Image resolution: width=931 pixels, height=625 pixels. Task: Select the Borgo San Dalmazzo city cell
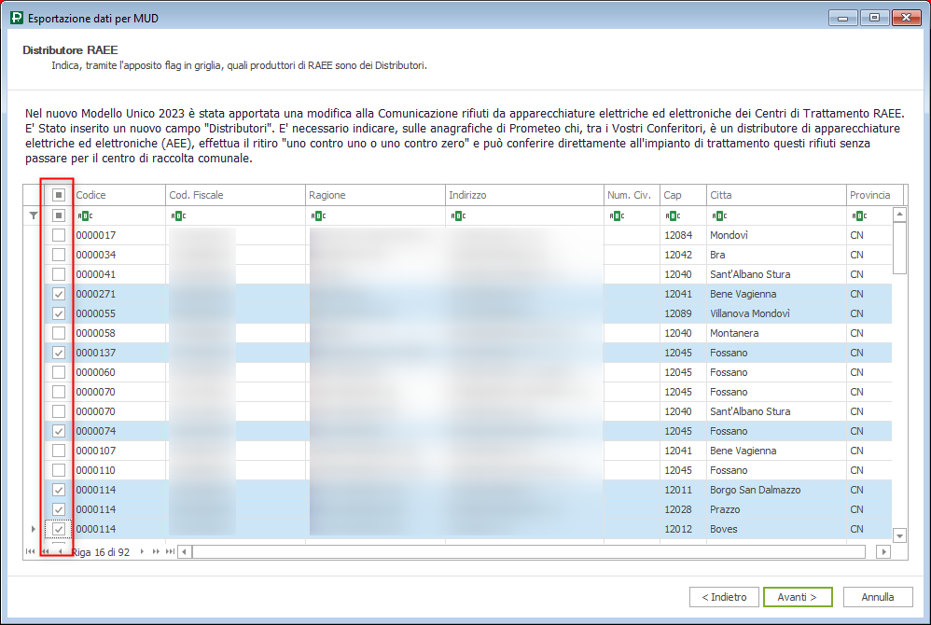coord(777,490)
